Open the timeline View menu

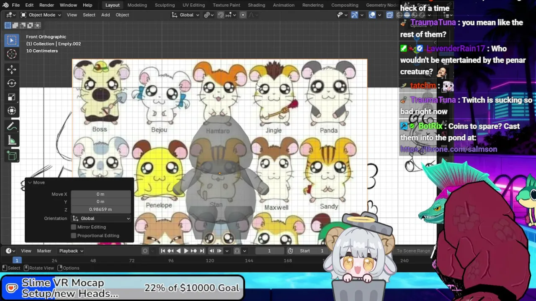(x=26, y=251)
